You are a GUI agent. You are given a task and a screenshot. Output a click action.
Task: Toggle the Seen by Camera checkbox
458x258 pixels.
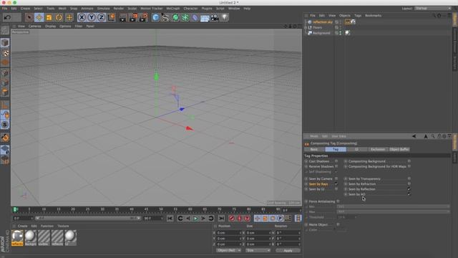pos(336,178)
